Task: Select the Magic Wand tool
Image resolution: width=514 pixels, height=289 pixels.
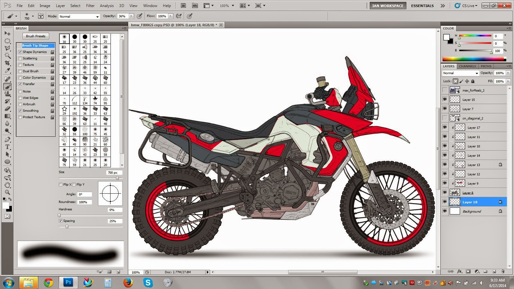Action: click(7, 56)
